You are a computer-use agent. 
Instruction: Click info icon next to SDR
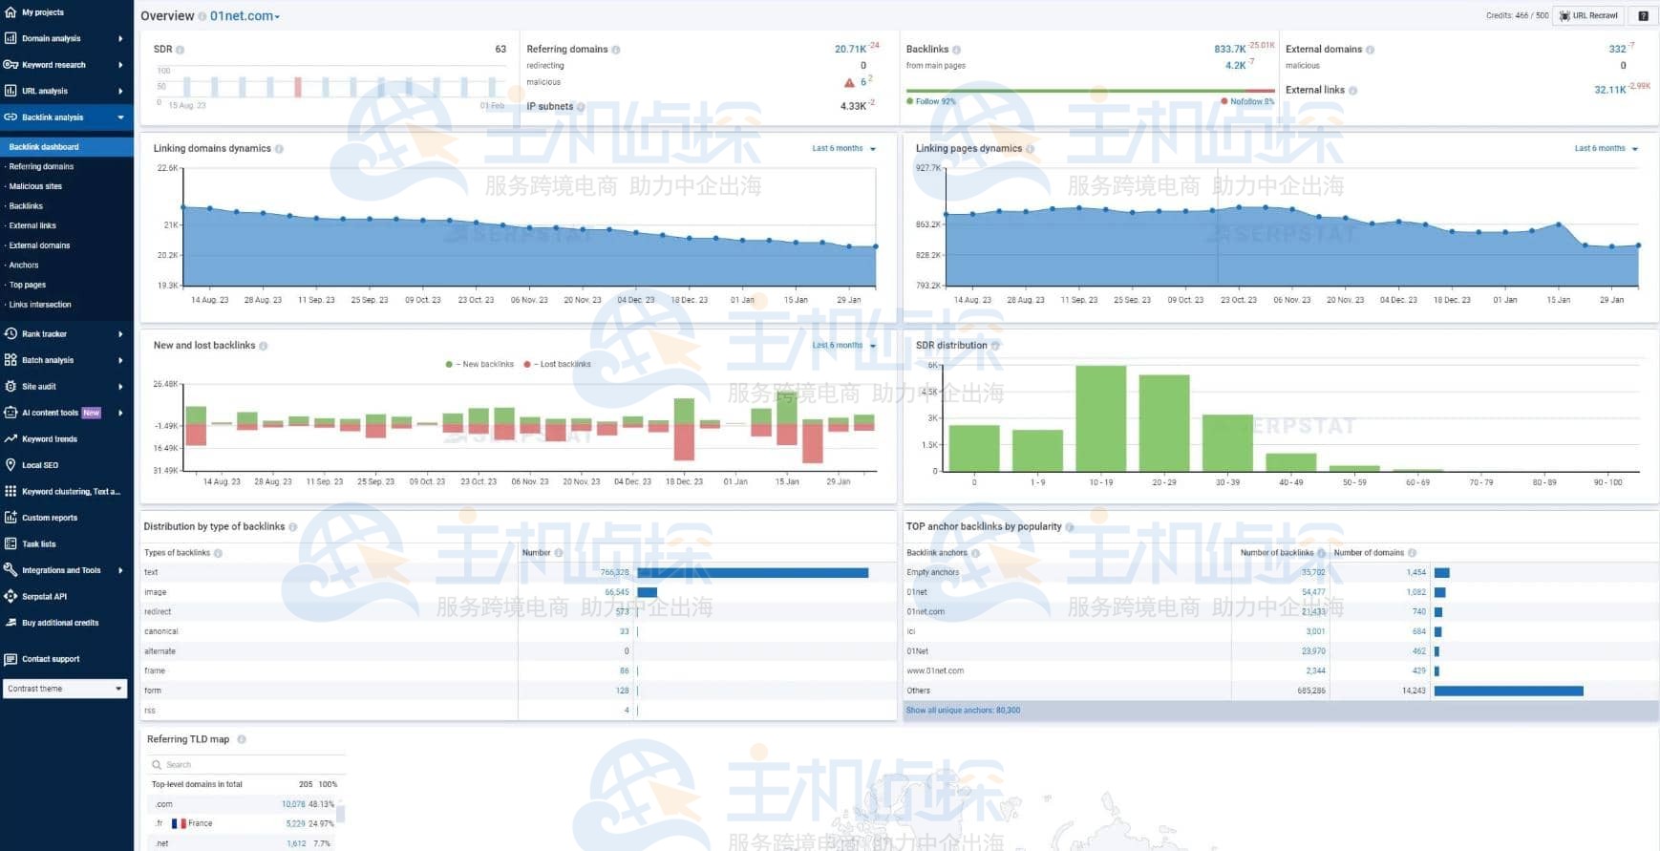pos(181,50)
